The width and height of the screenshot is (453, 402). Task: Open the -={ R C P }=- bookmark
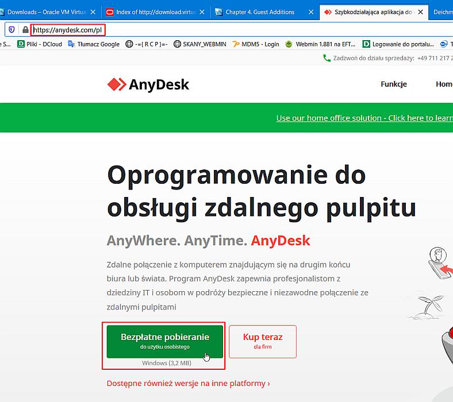pos(146,44)
